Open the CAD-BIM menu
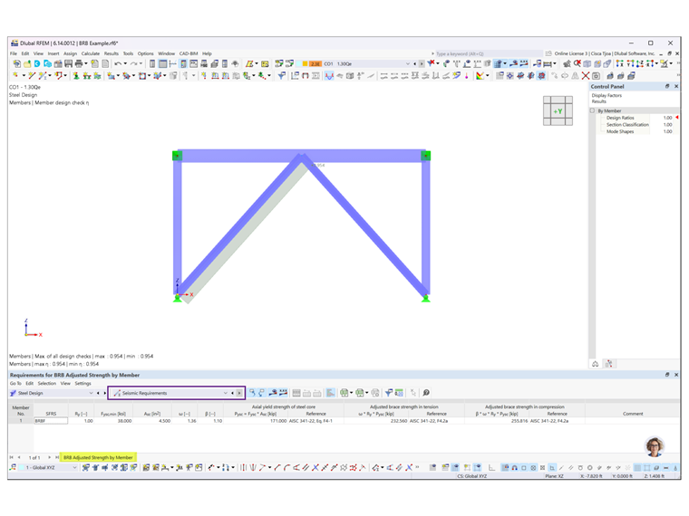Image resolution: width=689 pixels, height=516 pixels. click(189, 53)
